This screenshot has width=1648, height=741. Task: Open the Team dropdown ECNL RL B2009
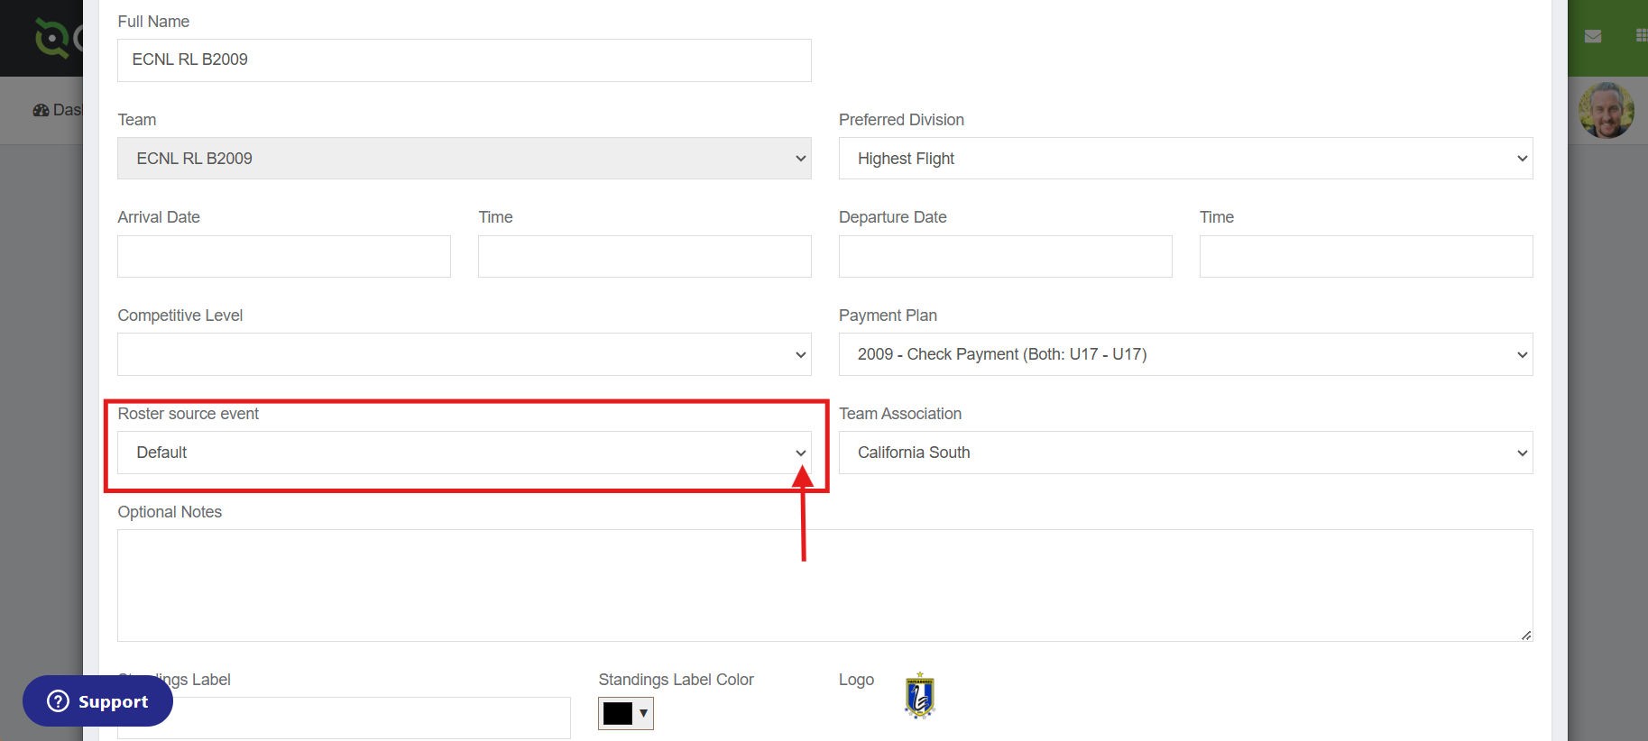click(x=465, y=159)
